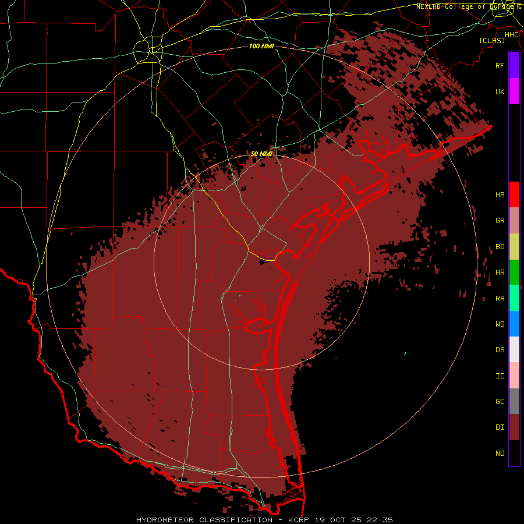The height and width of the screenshot is (524, 524).
Task: Click the BI legend label
Action: click(x=500, y=427)
